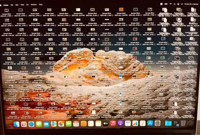This screenshot has width=200, height=135.
Task: Open the Go menu
Action: (x=27, y=5)
